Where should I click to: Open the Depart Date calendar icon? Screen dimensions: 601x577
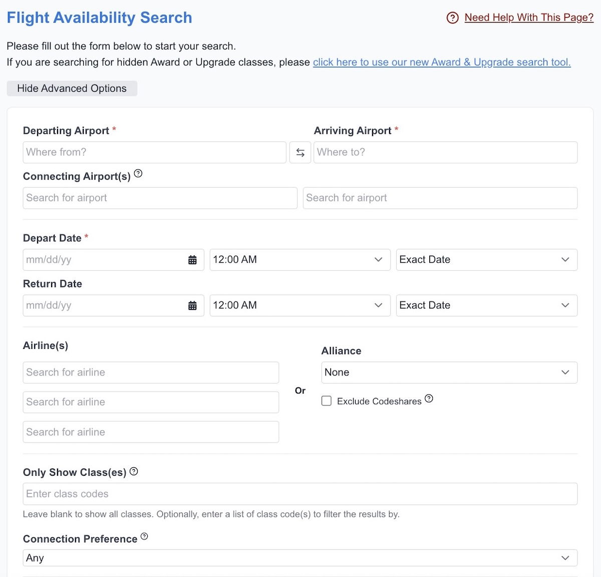pos(192,260)
